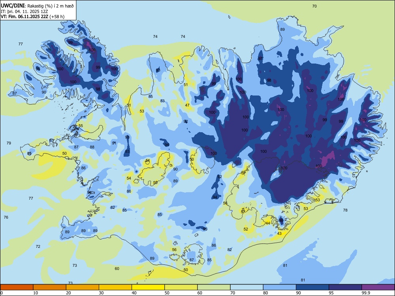
Task: Select the map value 97 in the north
Action: pos(260,59)
